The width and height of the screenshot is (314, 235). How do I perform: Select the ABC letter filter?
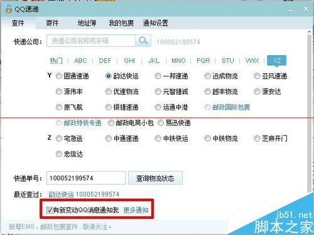[80, 61]
